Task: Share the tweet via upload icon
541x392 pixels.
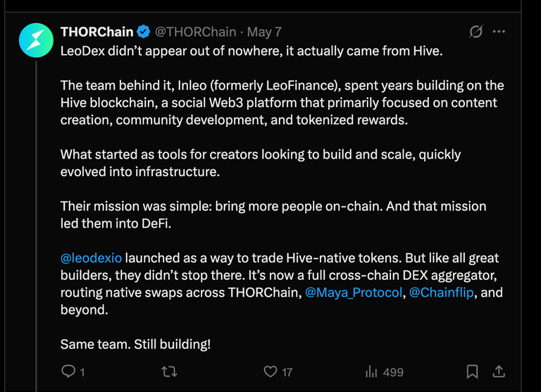Action: coord(499,372)
